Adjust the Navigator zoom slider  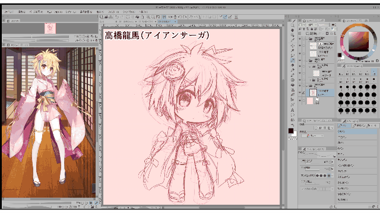[36, 37]
